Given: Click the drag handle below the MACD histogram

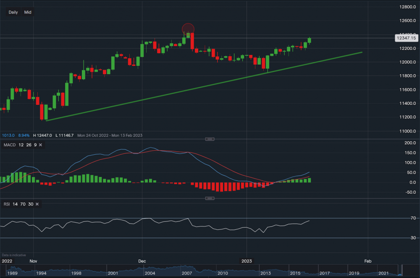Looking at the screenshot, I should (x=209, y=197).
